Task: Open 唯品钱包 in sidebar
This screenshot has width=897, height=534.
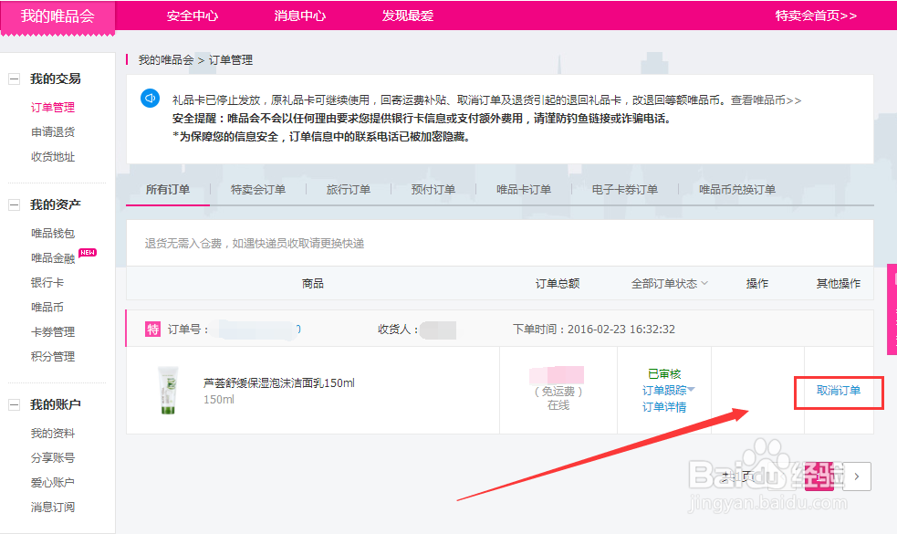Action: 53,234
